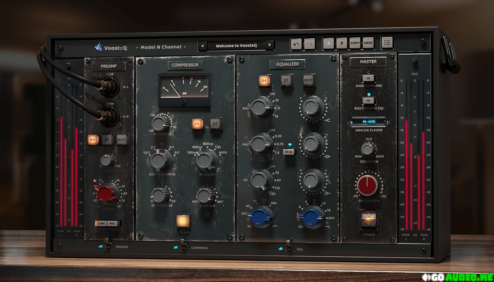Click the COPY button

(355, 43)
